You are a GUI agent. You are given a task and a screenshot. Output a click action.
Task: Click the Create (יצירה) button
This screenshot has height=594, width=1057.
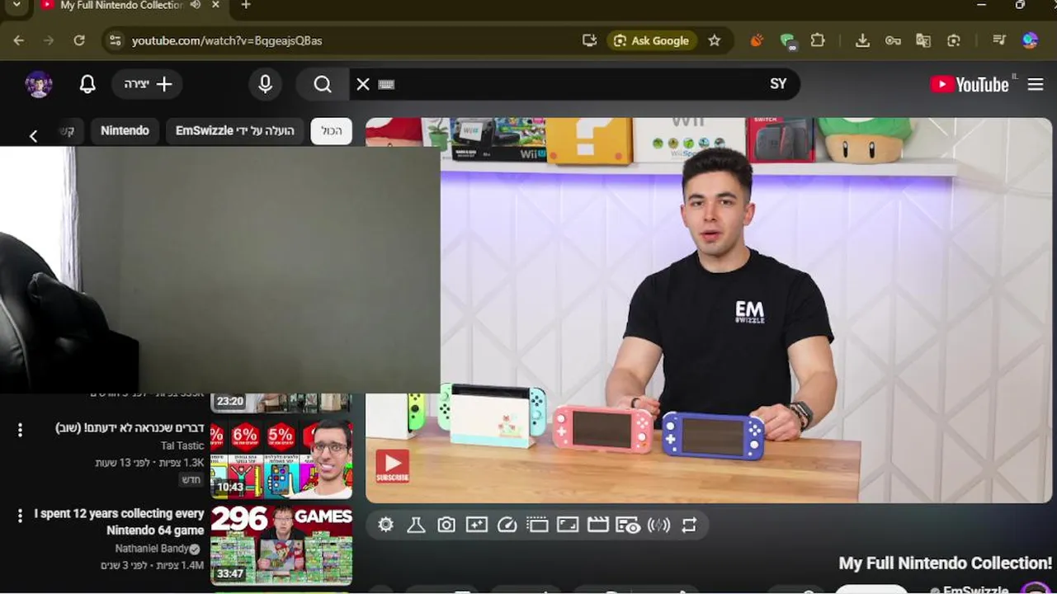(147, 84)
